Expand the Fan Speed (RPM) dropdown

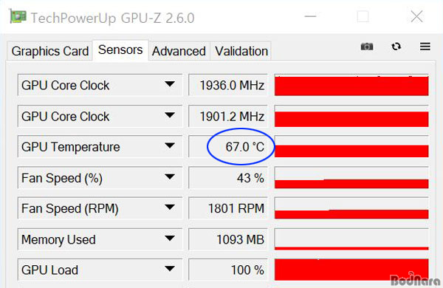tap(170, 208)
